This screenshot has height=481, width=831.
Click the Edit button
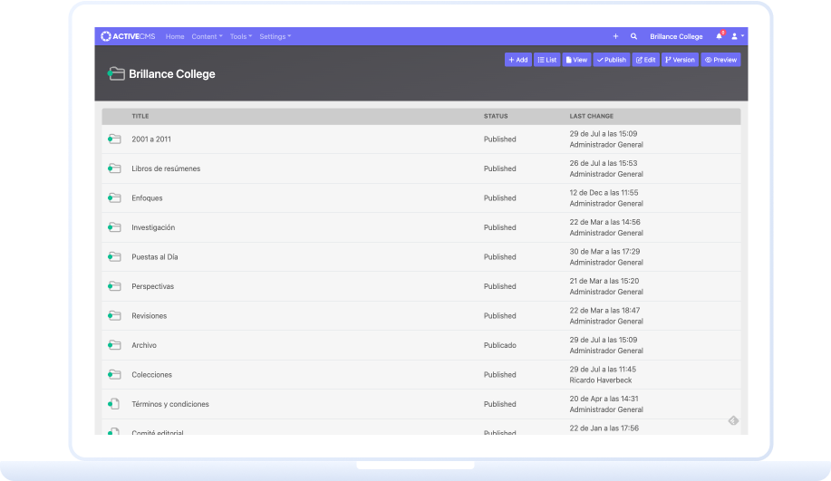tap(645, 60)
